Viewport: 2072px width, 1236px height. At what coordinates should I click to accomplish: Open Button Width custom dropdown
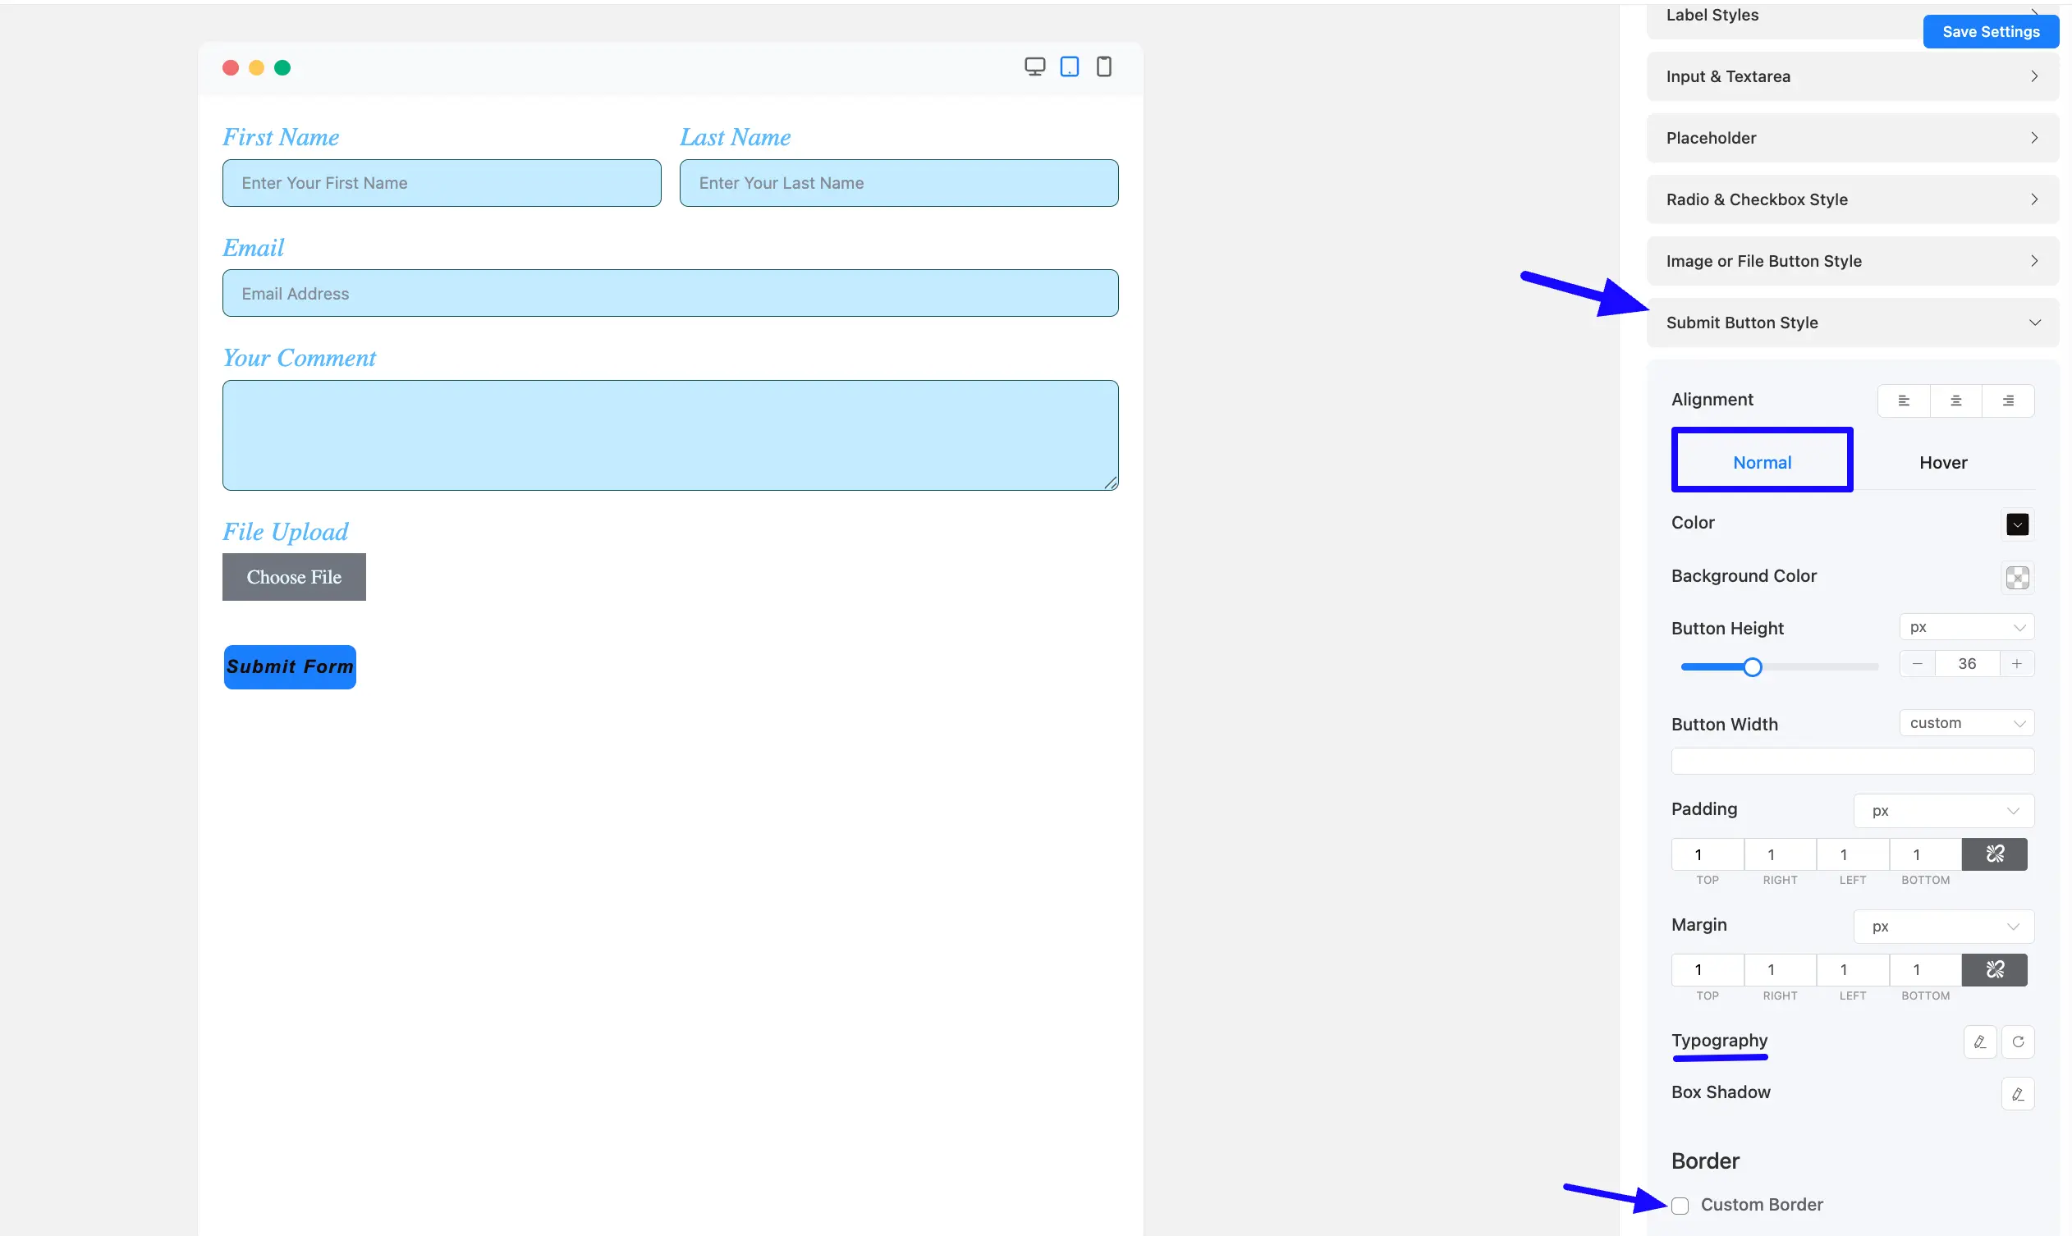tap(1966, 723)
